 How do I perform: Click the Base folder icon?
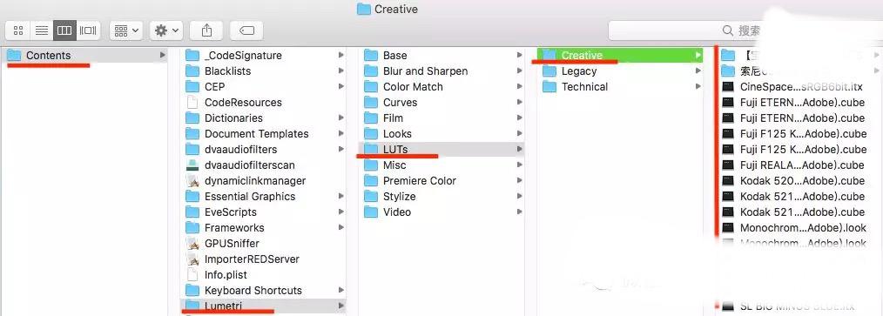371,55
